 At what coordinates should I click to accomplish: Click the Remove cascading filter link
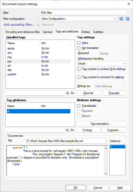(x=48, y=25)
